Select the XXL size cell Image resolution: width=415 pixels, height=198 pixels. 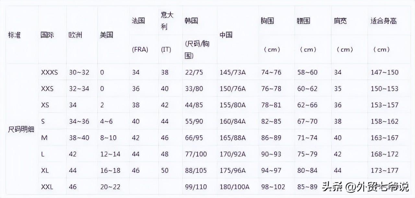[47, 187]
